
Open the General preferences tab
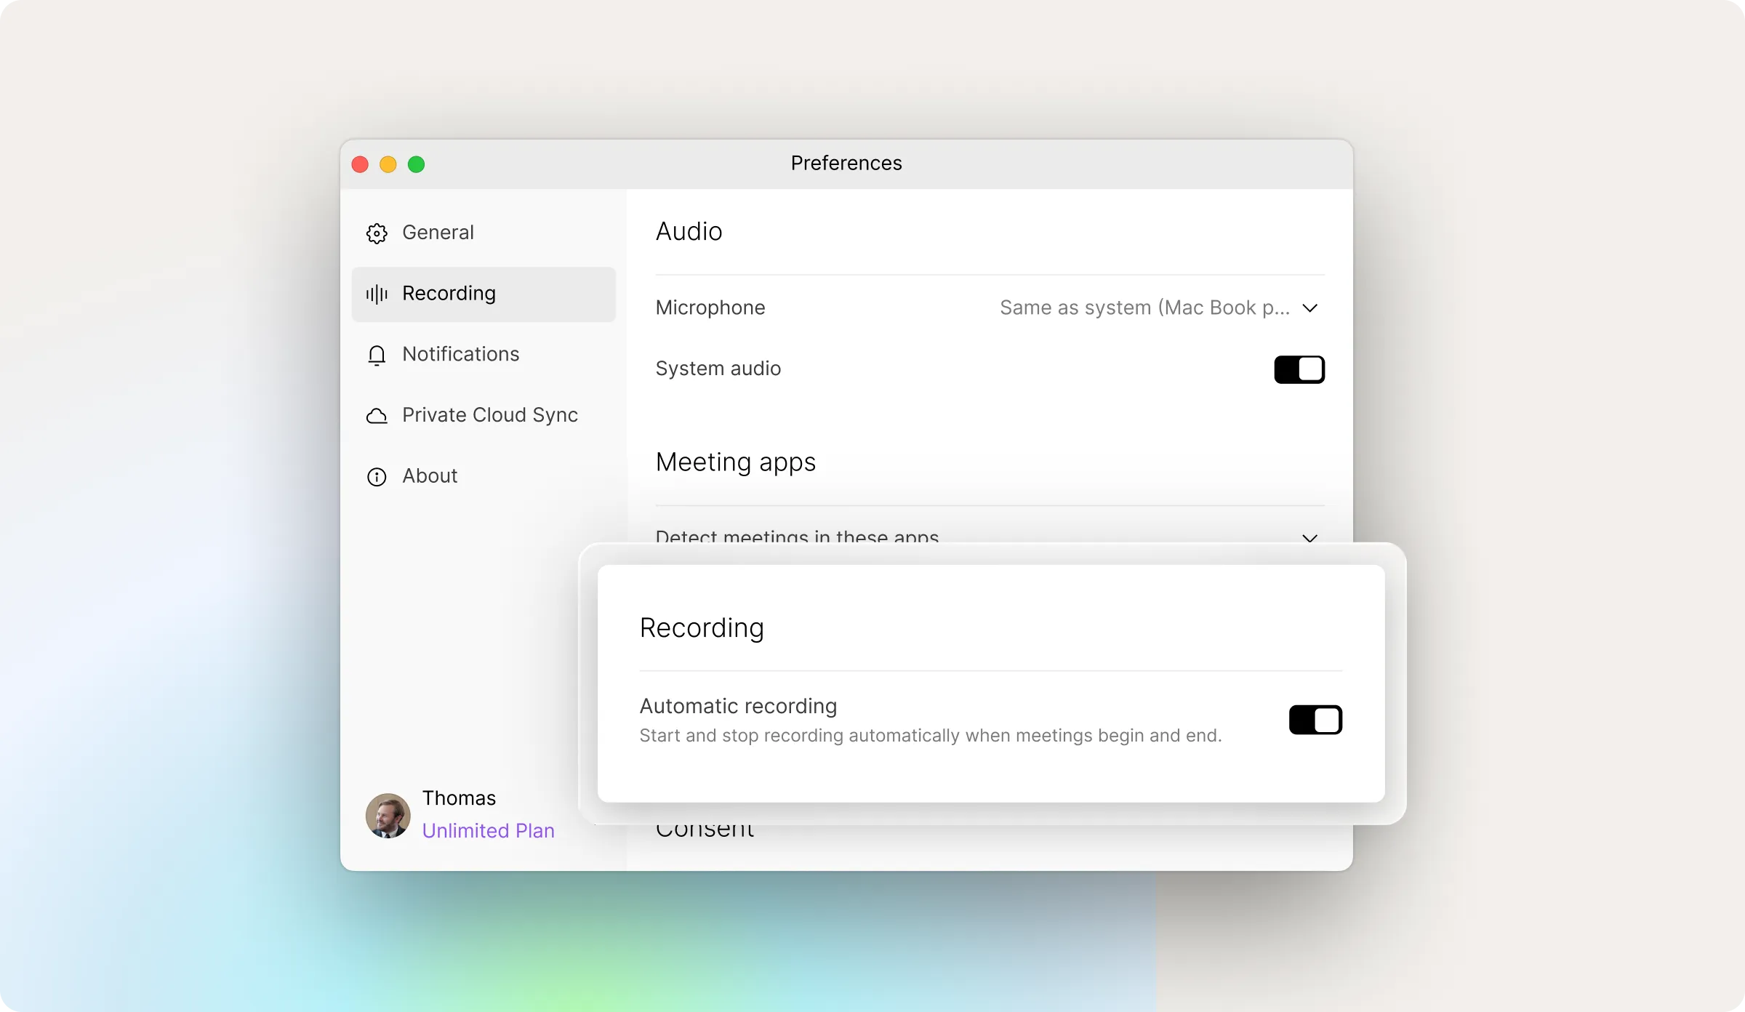click(438, 233)
